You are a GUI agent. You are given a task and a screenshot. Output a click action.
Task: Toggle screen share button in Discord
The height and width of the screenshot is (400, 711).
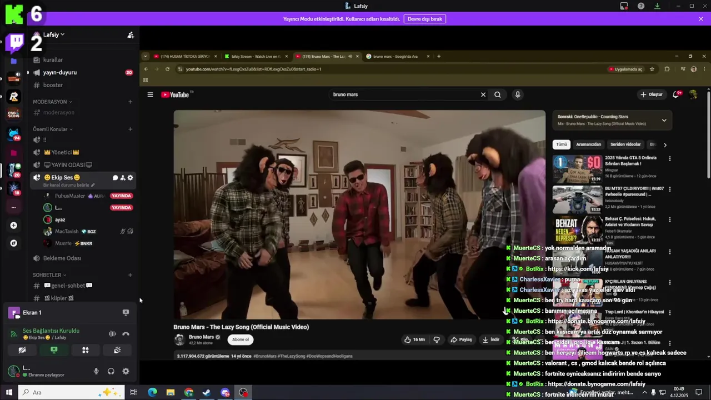coord(54,351)
